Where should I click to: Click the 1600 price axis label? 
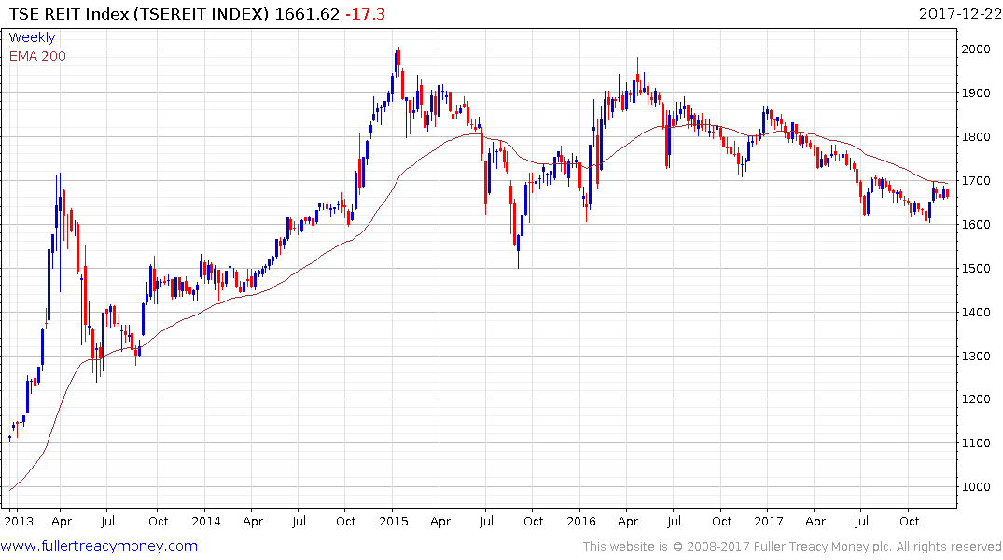(x=976, y=225)
